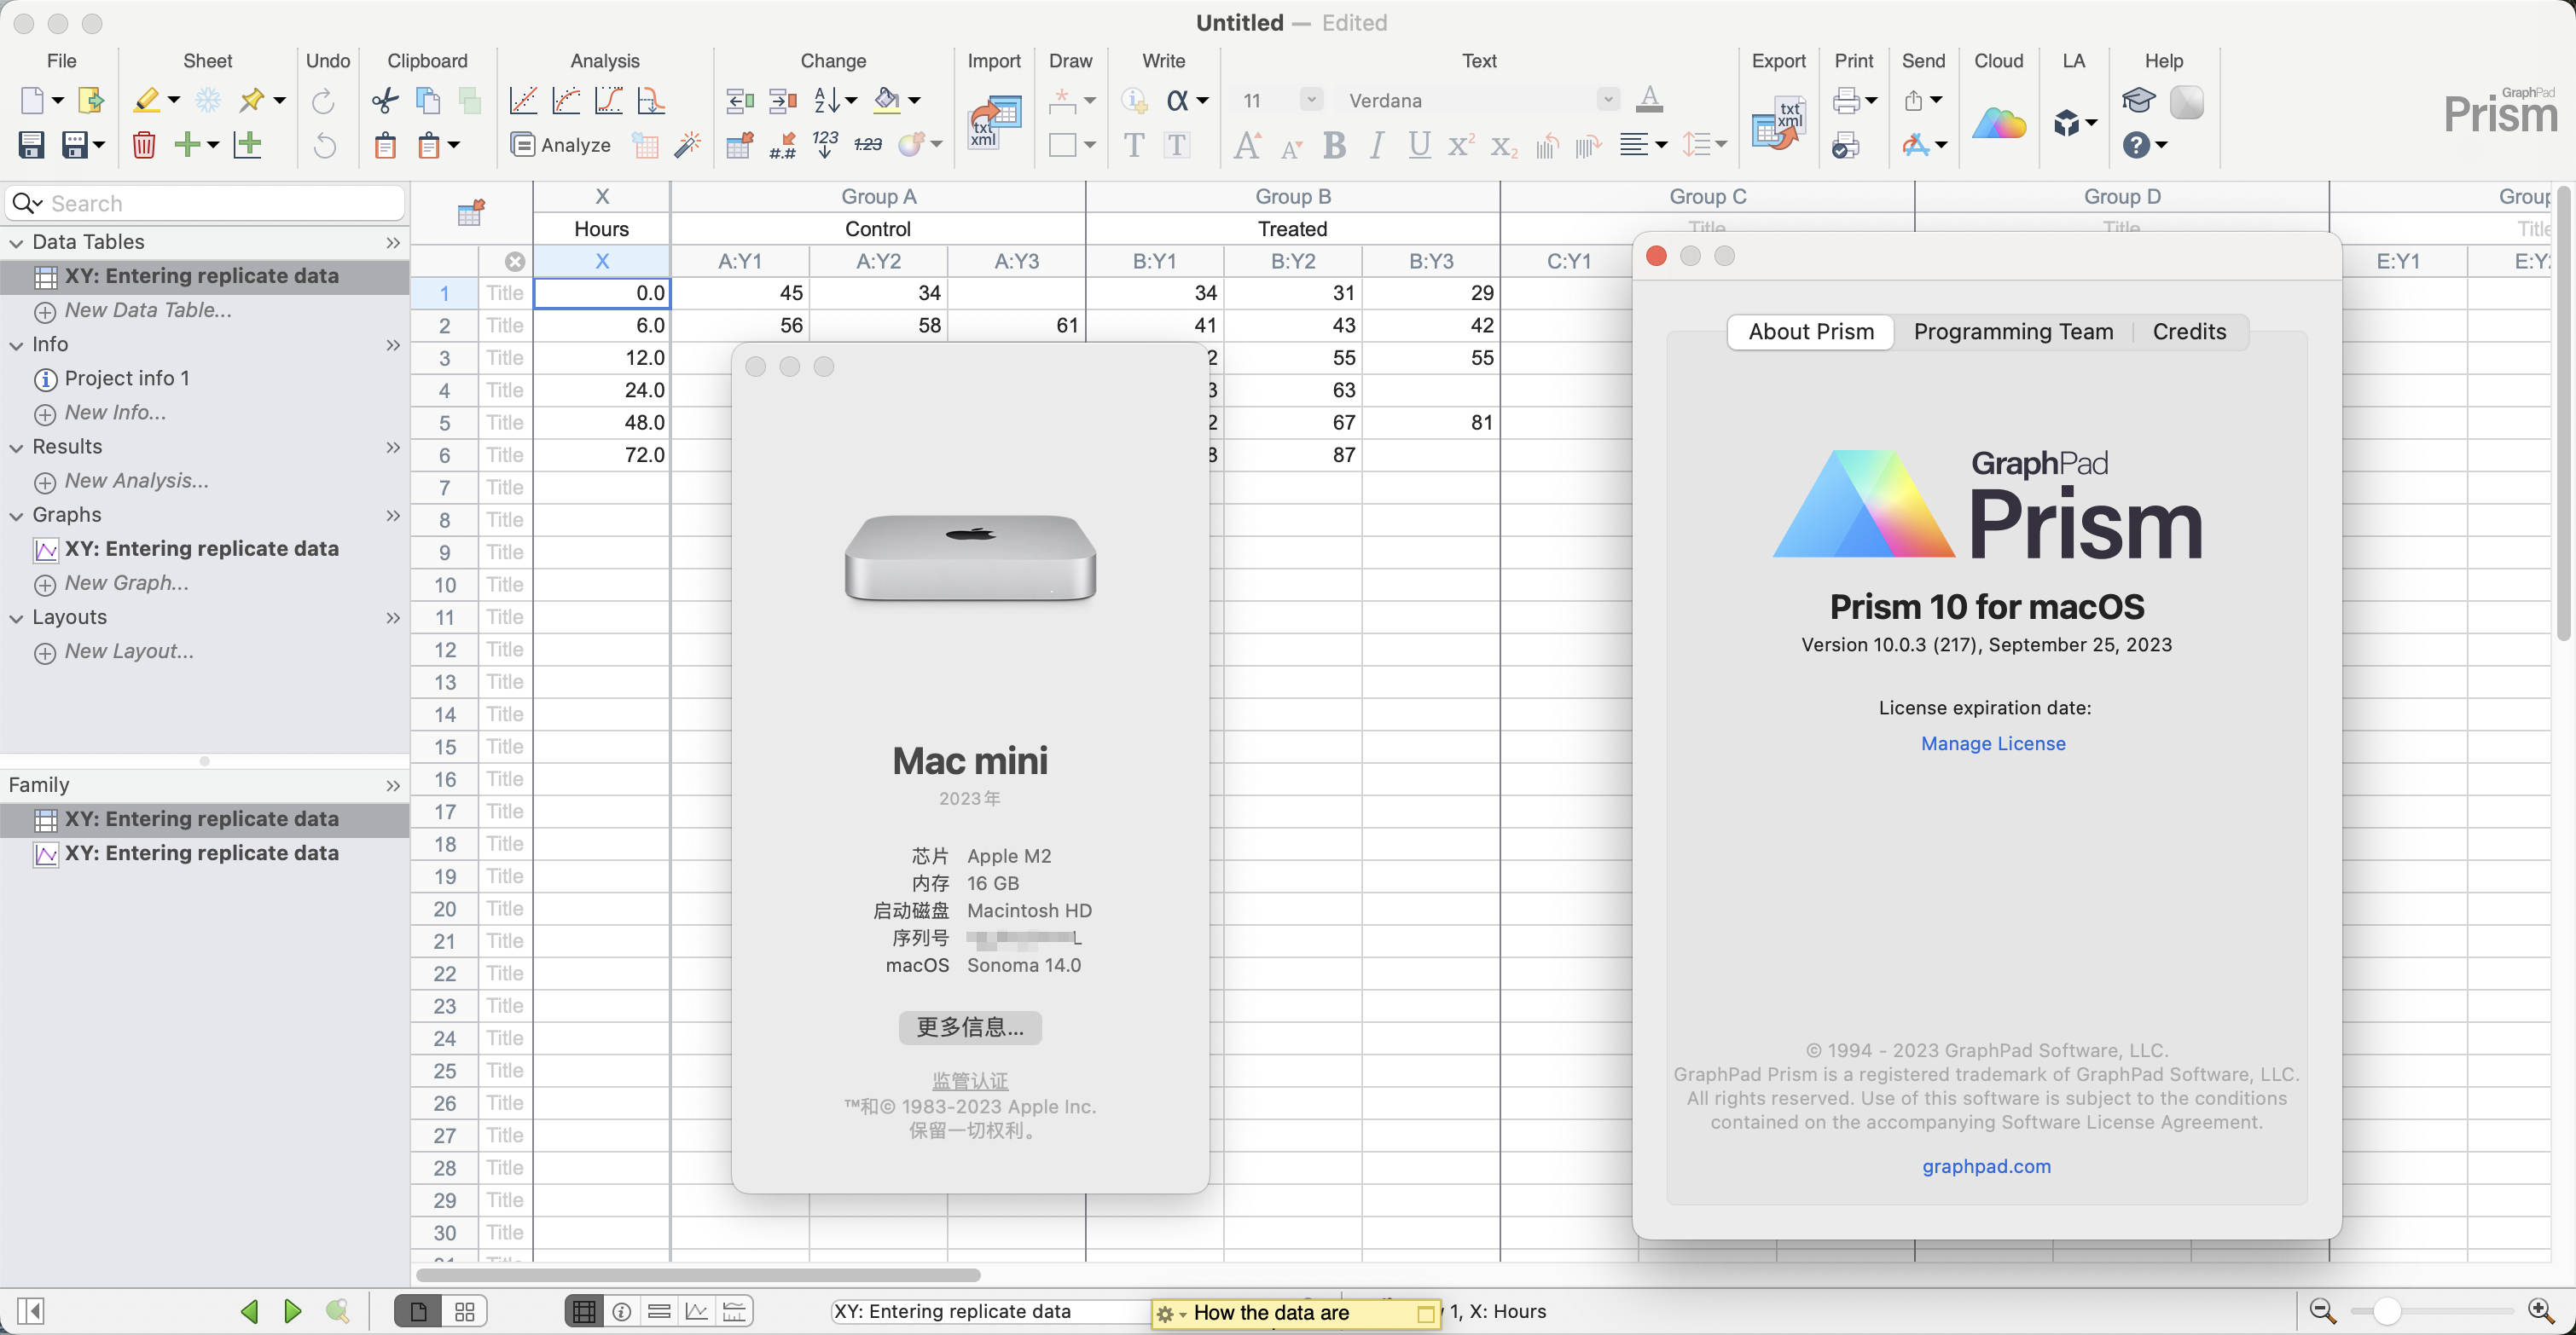The height and width of the screenshot is (1335, 2576).
Task: Switch to Credits tab
Action: [x=2189, y=332]
